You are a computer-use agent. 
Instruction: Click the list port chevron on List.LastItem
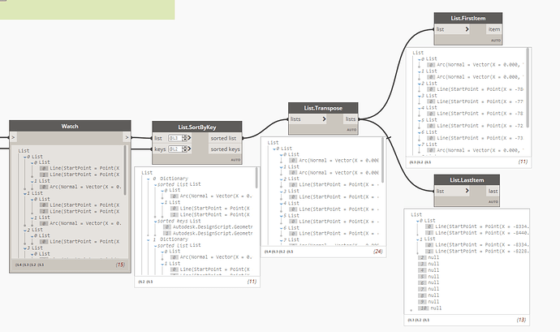click(x=467, y=191)
